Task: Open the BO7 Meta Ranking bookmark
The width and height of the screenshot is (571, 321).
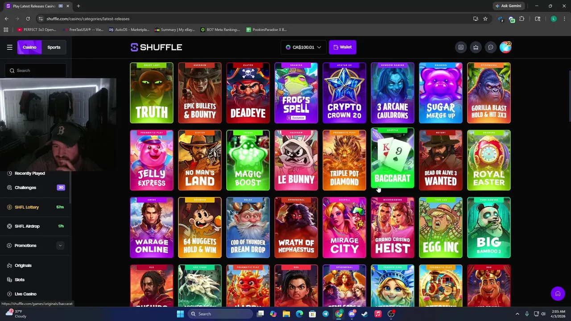Action: 220,30
